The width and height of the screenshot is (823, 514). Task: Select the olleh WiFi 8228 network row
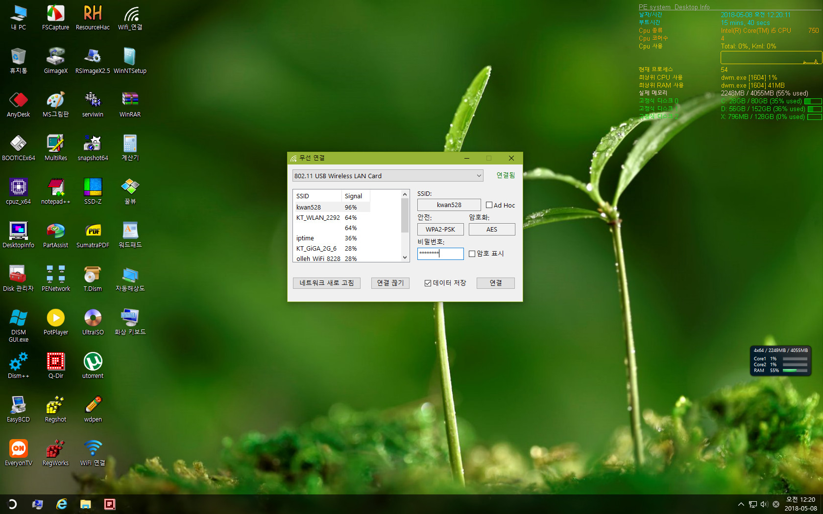tap(331, 258)
